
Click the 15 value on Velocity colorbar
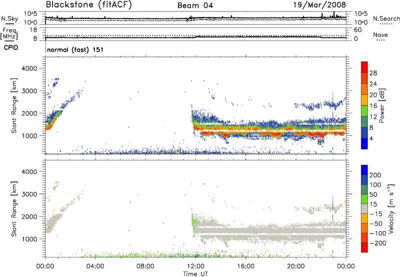click(x=373, y=204)
